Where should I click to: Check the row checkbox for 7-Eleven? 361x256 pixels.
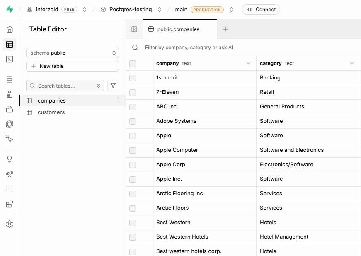tap(133, 92)
